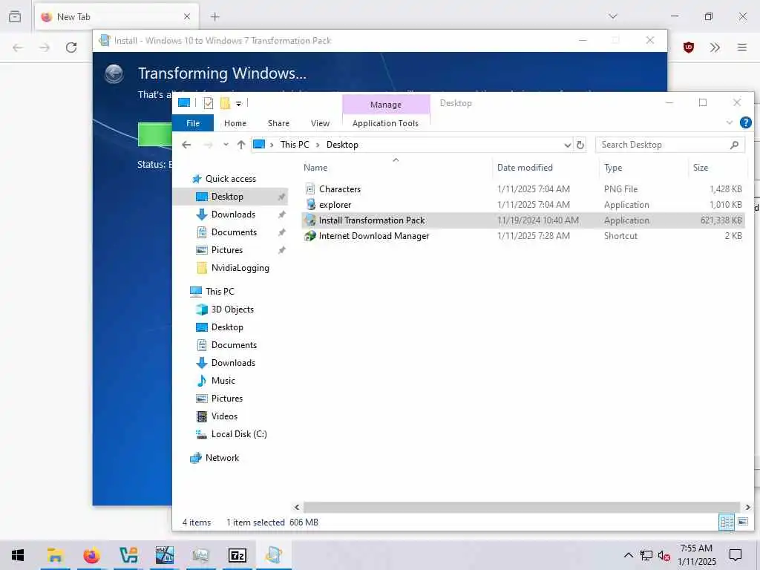
Task: Open Quick access in navigation pane
Action: coord(230,179)
